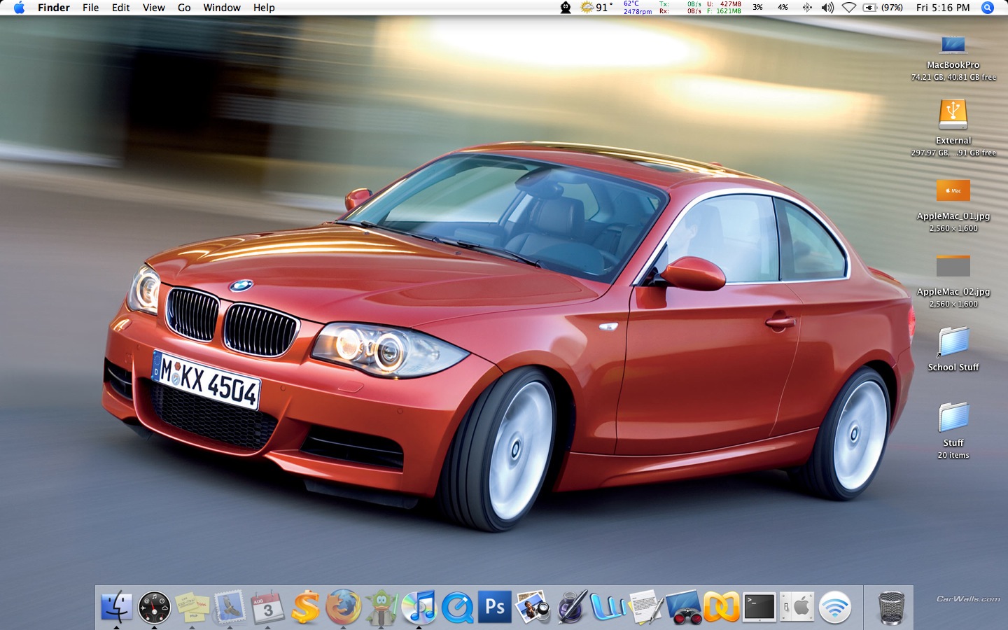The width and height of the screenshot is (1008, 630).
Task: Launch Remote Desktop binoculars icon
Action: 684,607
